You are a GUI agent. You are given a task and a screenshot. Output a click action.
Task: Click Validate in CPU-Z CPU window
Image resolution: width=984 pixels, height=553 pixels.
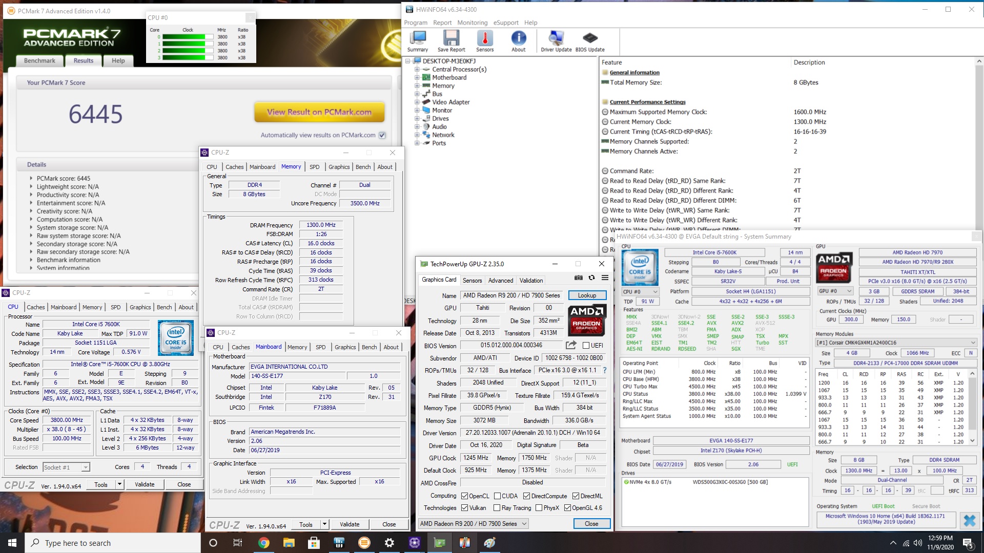pyautogui.click(x=145, y=484)
